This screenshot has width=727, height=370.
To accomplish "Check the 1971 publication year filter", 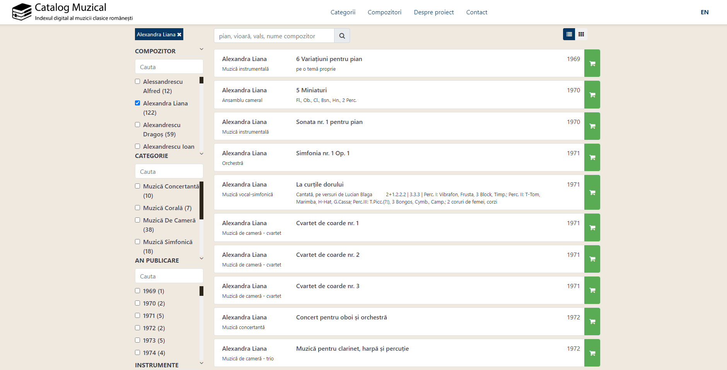I will [x=137, y=316].
